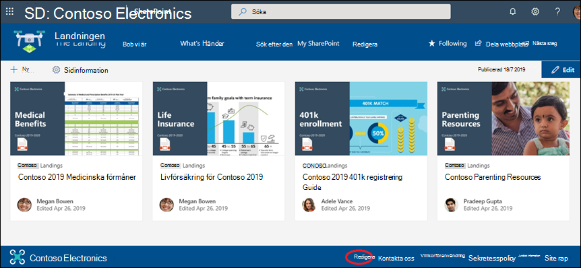Click the Adele Vance author name
Viewport: 581px width, 268px height.
337,201
